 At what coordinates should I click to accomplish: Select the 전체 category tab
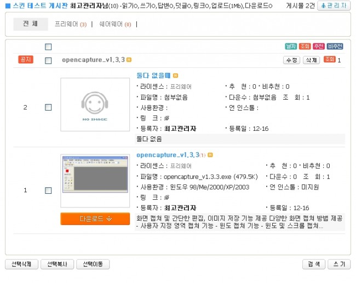click(31, 24)
